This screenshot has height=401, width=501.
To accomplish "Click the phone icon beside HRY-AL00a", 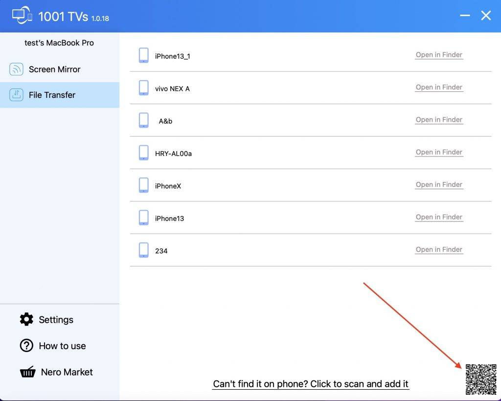I will (144, 153).
